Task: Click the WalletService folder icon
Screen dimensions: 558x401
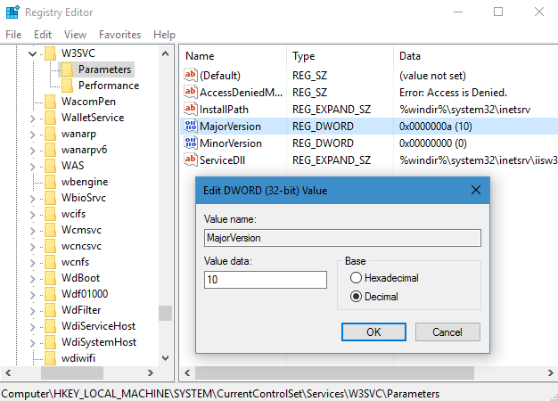Action: pos(51,118)
